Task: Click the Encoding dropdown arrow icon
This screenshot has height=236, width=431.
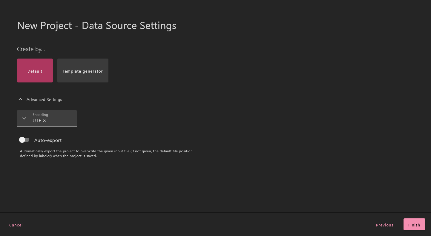Action: (24, 118)
